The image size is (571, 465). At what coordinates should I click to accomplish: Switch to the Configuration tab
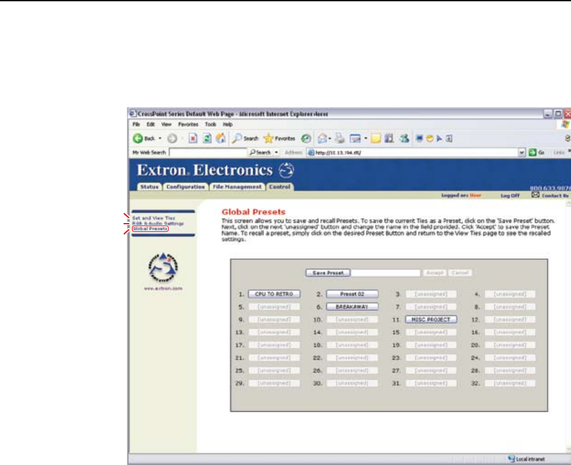point(186,187)
